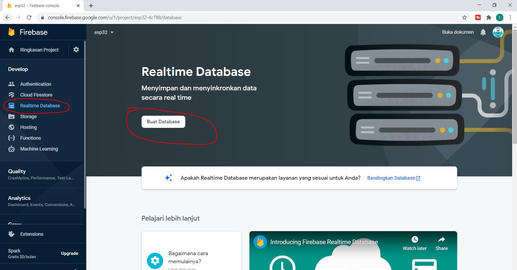Open the Chrome profile avatar
The image size is (517, 270).
[499, 18]
